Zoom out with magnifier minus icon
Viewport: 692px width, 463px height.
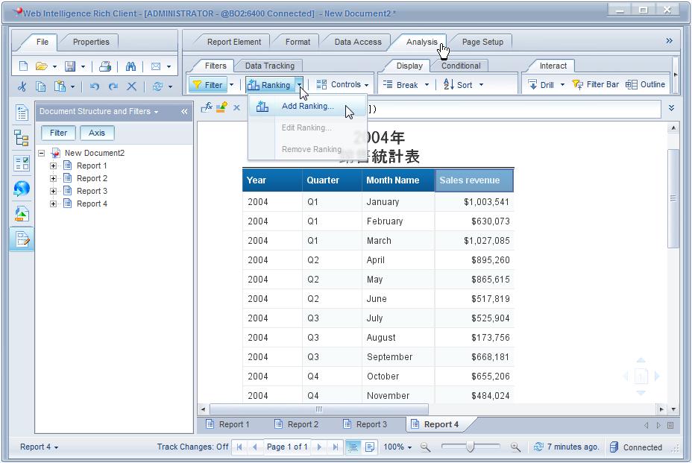click(425, 447)
